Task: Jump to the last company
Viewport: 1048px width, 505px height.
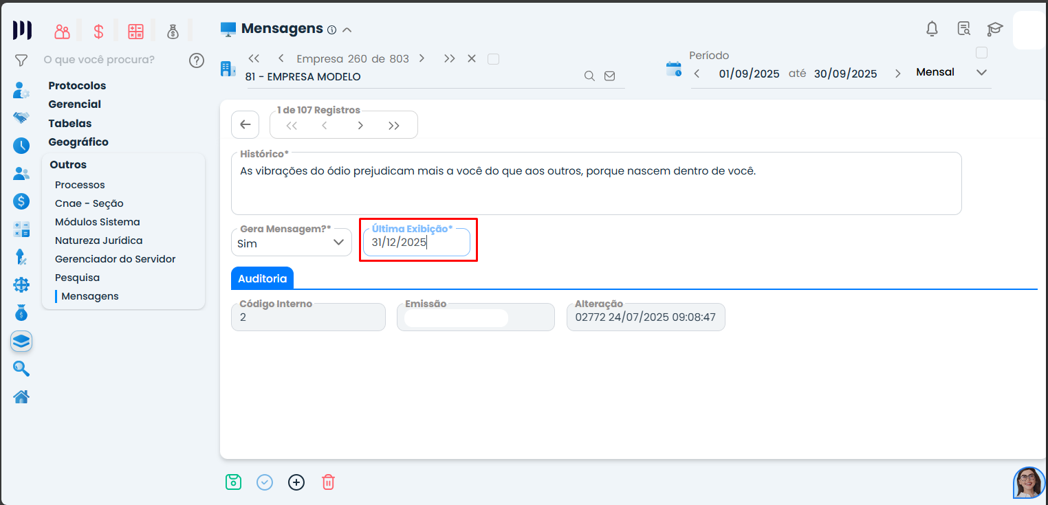Action: click(x=449, y=59)
